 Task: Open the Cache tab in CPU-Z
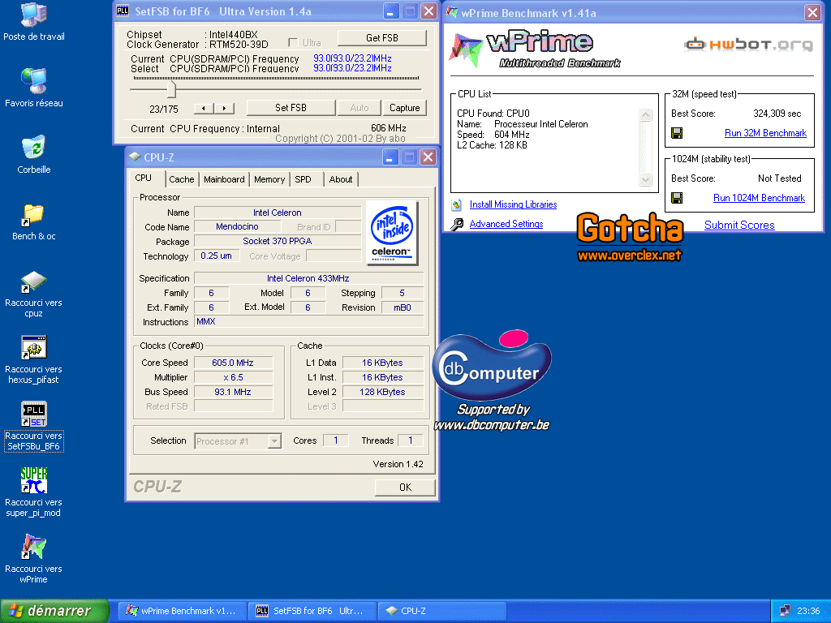pyautogui.click(x=181, y=179)
